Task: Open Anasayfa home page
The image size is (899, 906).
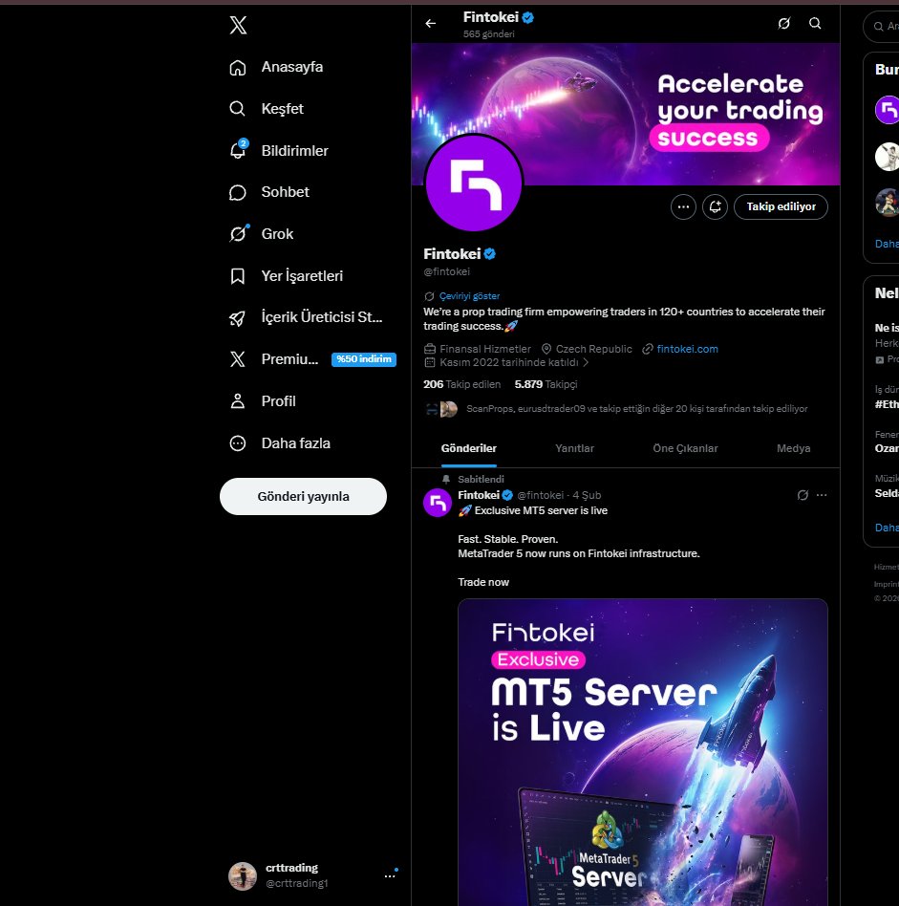Action: 276,67
